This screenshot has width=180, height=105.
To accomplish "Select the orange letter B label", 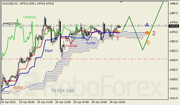I will tap(148, 43).
